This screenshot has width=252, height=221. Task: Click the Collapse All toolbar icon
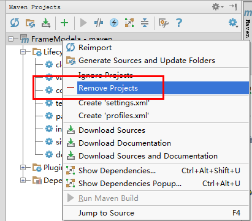[145, 23]
